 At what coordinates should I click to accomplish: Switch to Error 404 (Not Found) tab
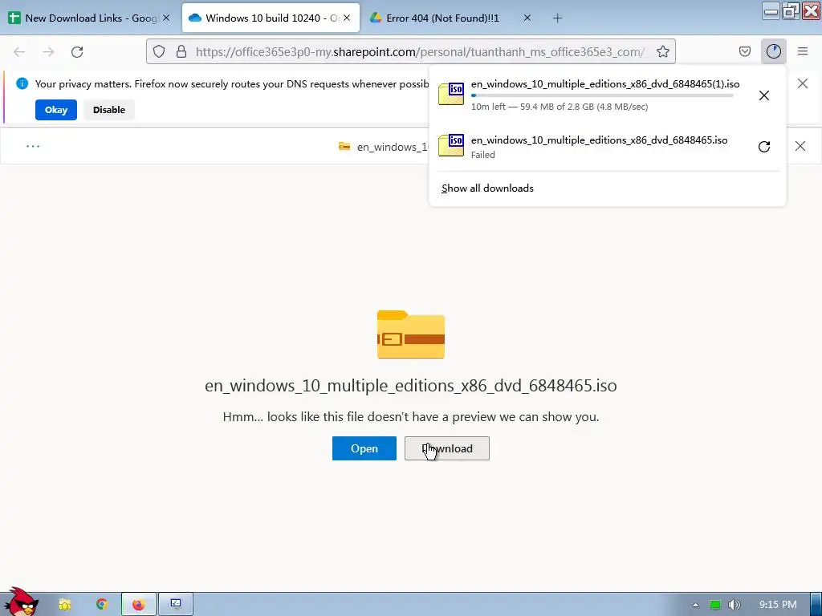click(451, 18)
